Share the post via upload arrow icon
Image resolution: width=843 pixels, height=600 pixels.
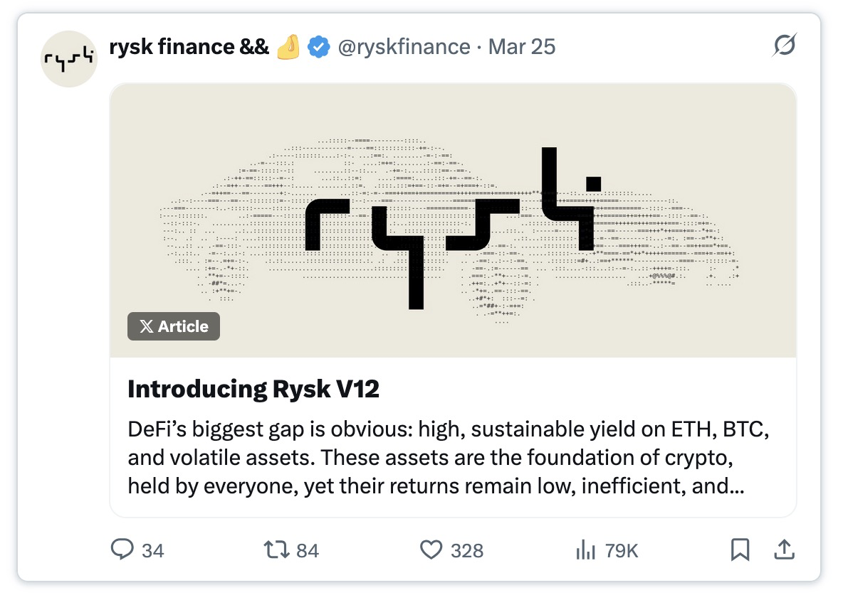click(x=784, y=549)
